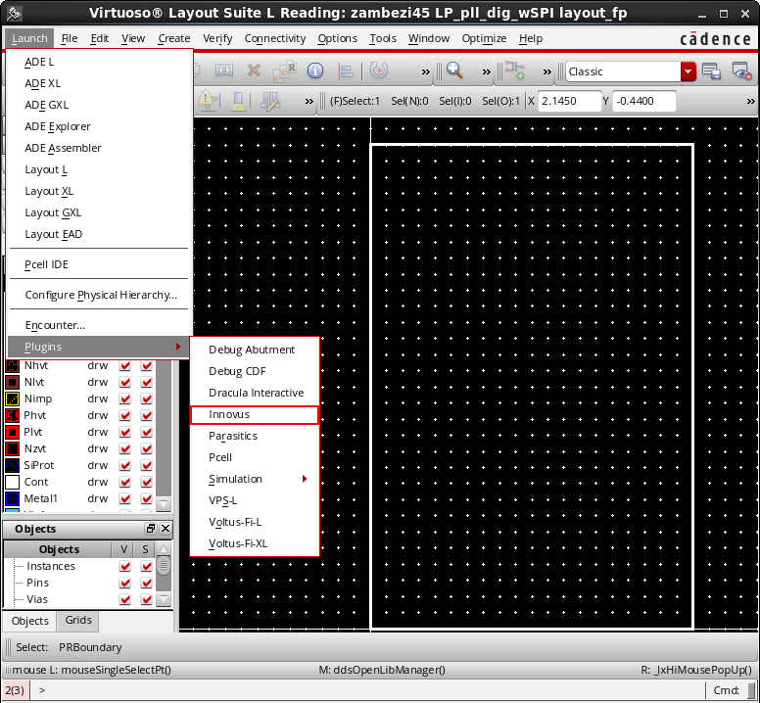Click the blue info properties icon

click(x=315, y=71)
